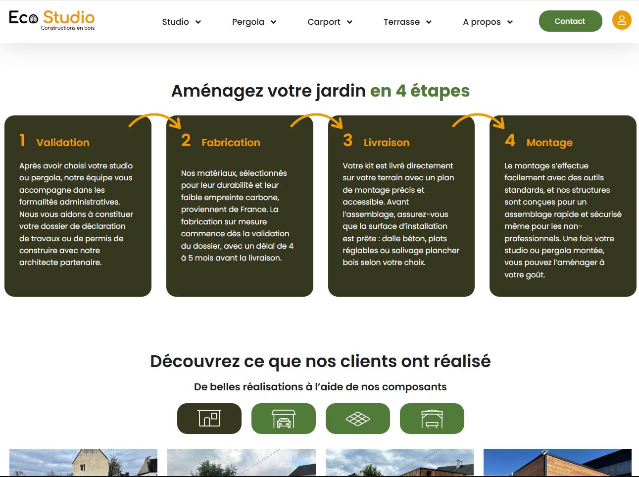Click the arrow between Validation and Fabrication
639x477 pixels.
155,121
